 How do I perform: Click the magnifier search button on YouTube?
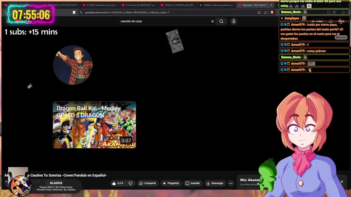[221, 21]
